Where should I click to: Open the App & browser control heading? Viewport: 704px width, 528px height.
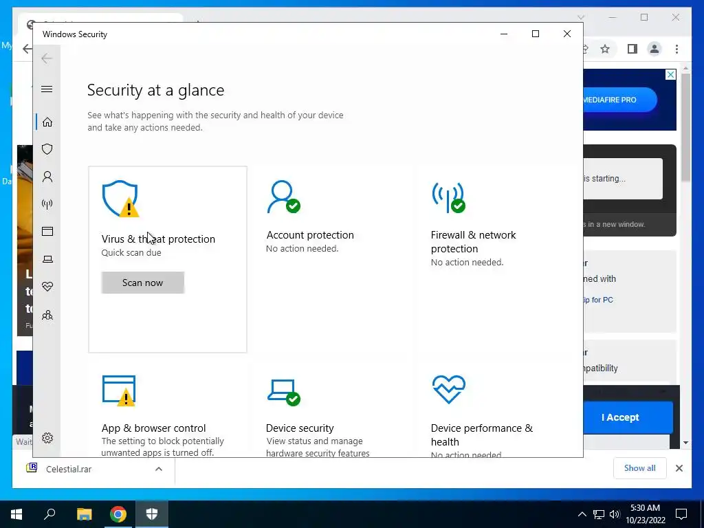(x=153, y=428)
